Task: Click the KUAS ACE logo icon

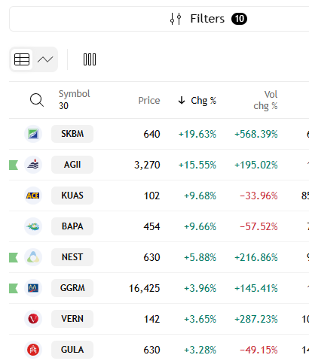Action: point(33,196)
